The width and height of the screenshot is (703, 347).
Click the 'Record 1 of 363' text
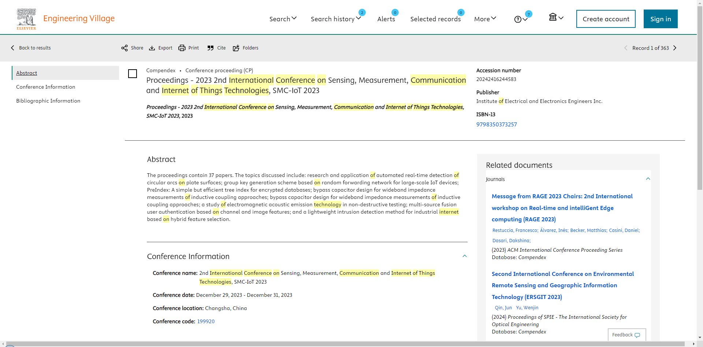[x=650, y=48]
